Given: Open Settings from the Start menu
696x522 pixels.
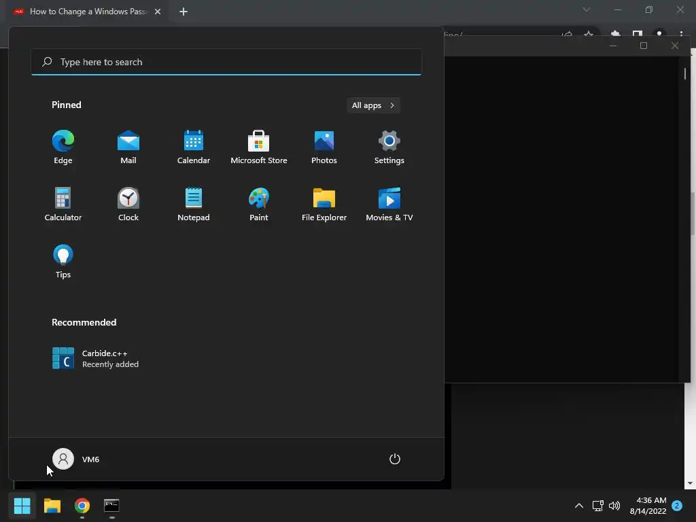Looking at the screenshot, I should click(389, 147).
